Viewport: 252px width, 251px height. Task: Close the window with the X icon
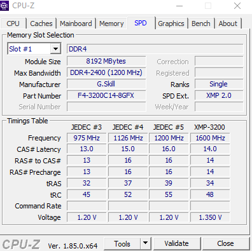coord(237,6)
